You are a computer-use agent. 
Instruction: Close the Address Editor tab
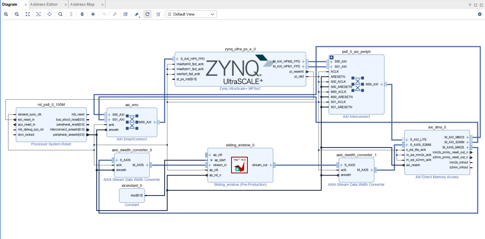click(65, 5)
